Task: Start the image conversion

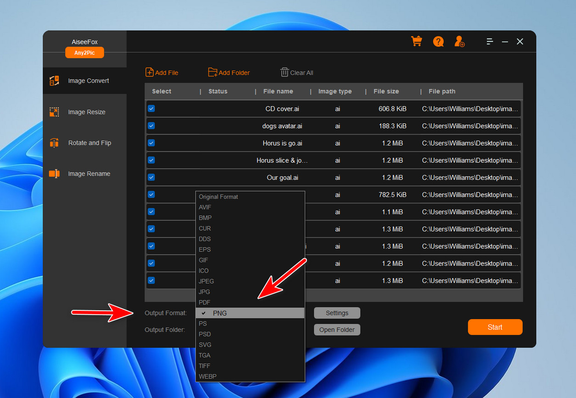Action: [495, 327]
